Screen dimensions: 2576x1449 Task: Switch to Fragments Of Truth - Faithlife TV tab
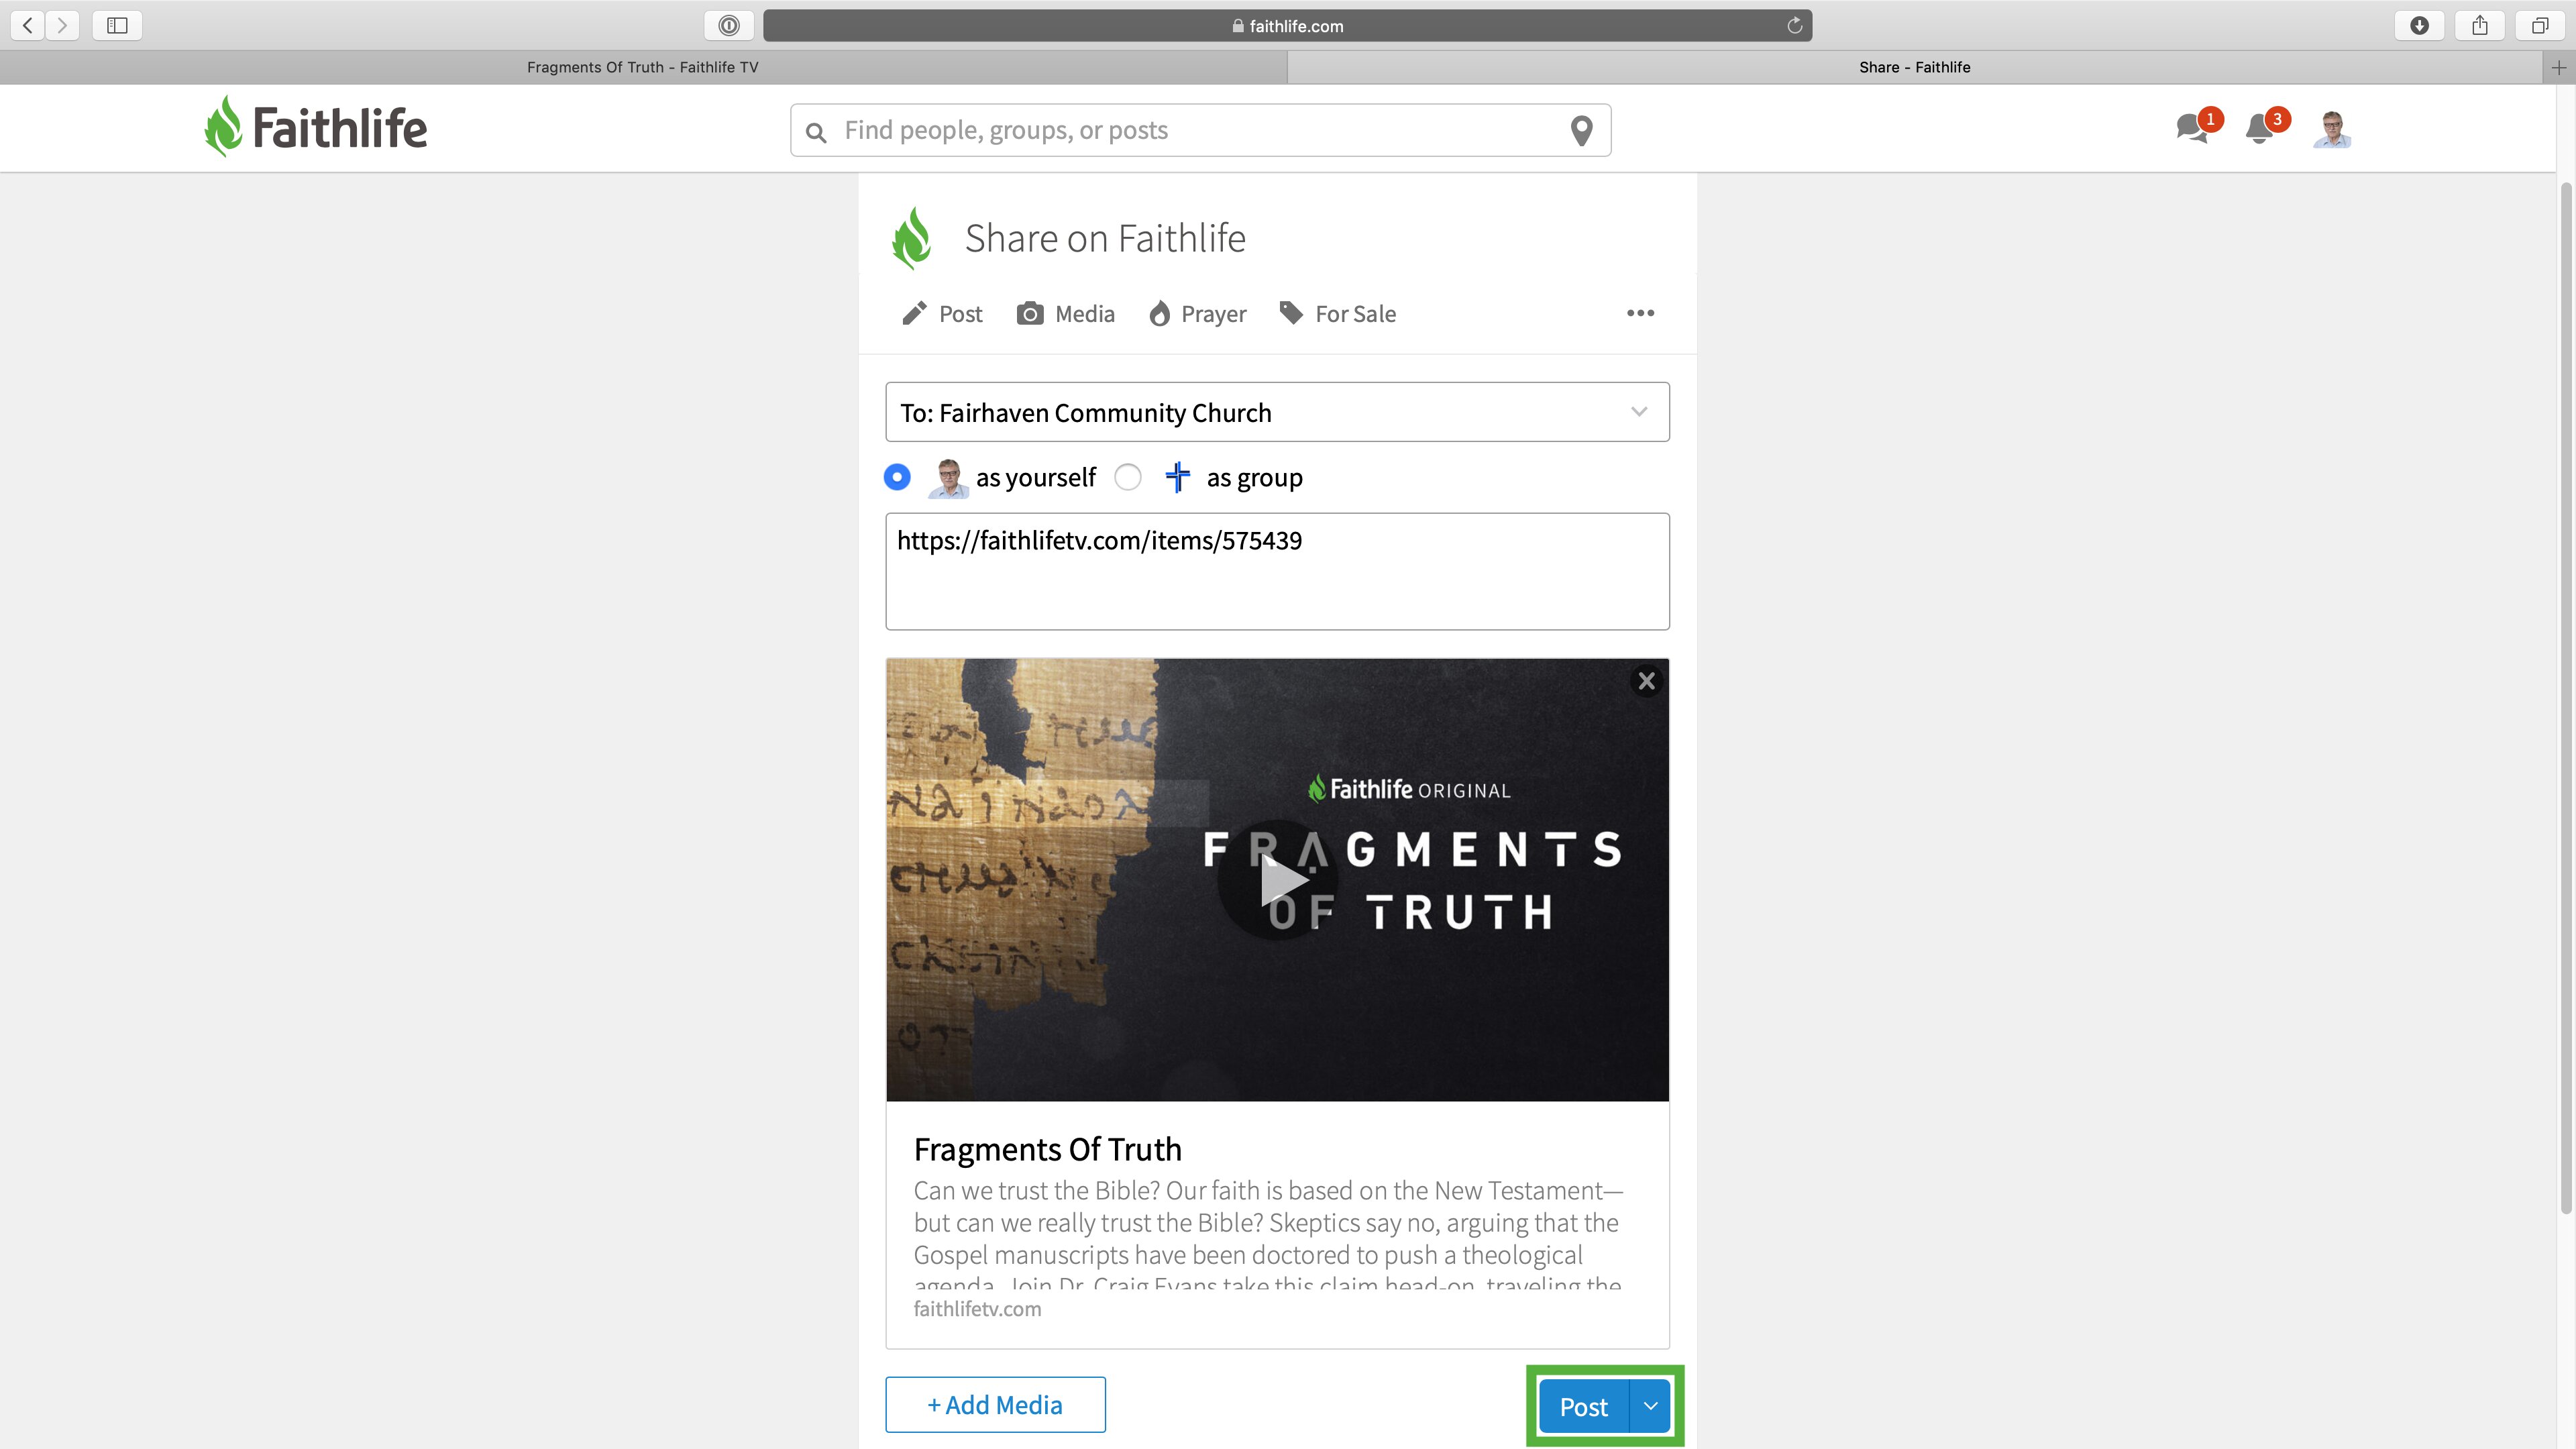tap(643, 67)
